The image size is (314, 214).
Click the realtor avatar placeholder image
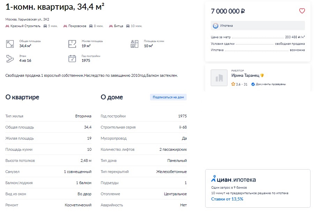pos(219,78)
